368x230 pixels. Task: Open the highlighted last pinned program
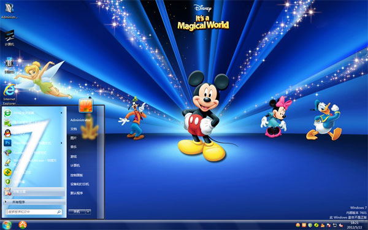34,192
